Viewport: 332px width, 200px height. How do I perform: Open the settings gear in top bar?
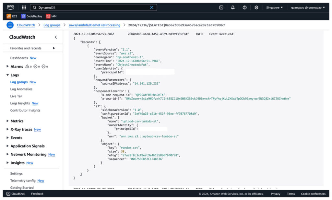click(x=256, y=7)
